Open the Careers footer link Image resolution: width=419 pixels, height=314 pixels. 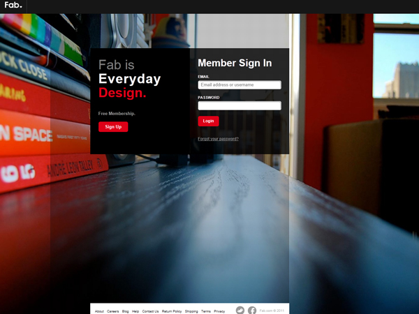click(112, 311)
